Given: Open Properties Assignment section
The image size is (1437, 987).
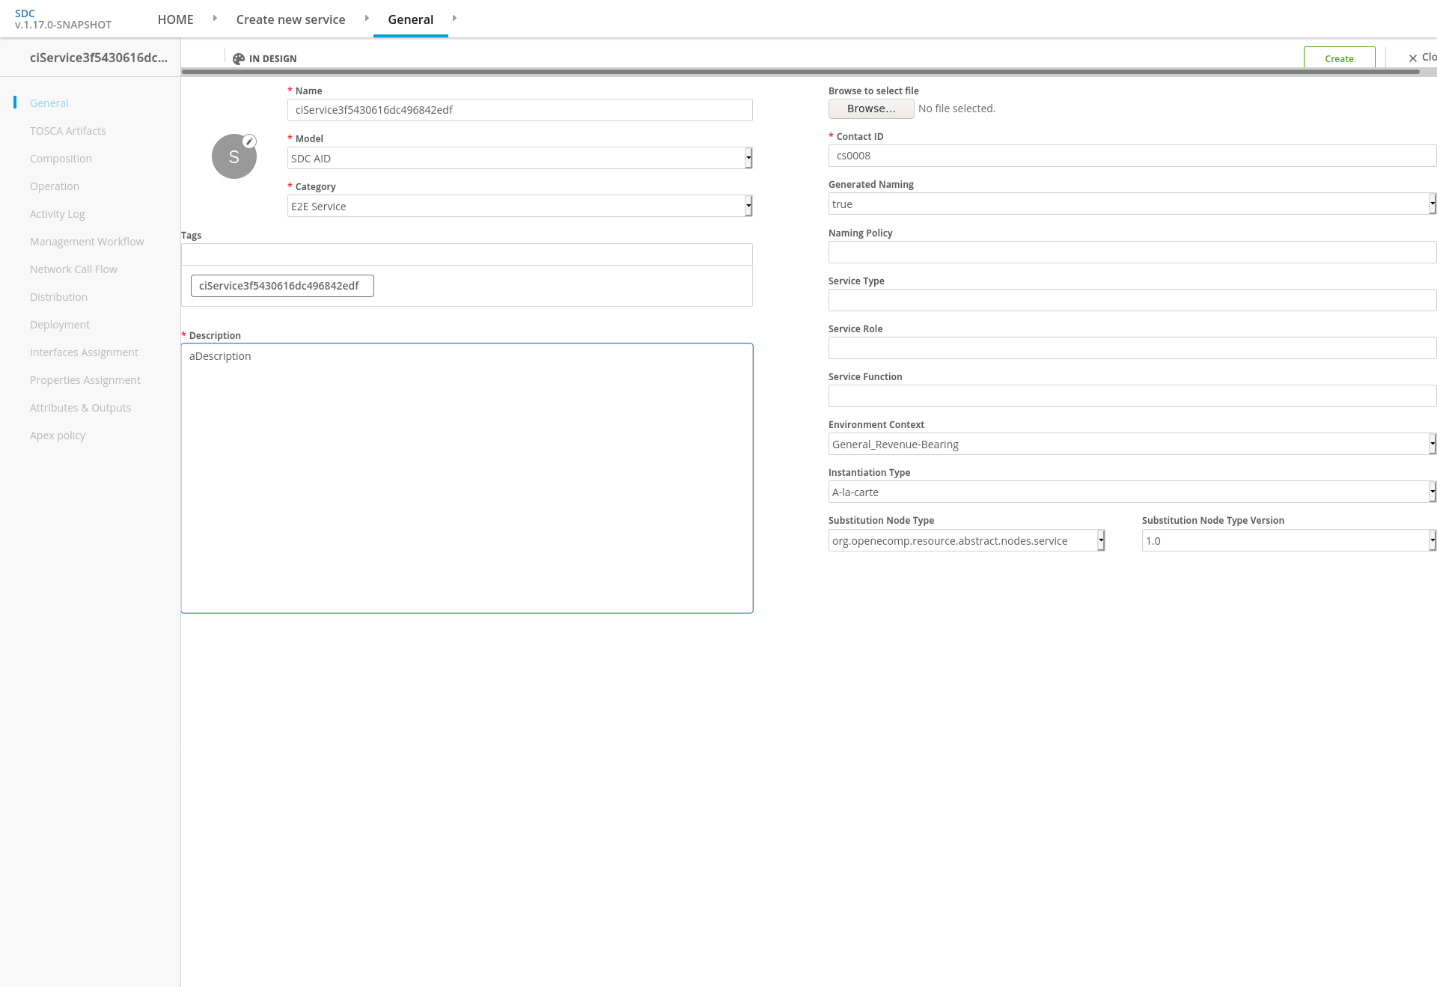Looking at the screenshot, I should pos(85,380).
